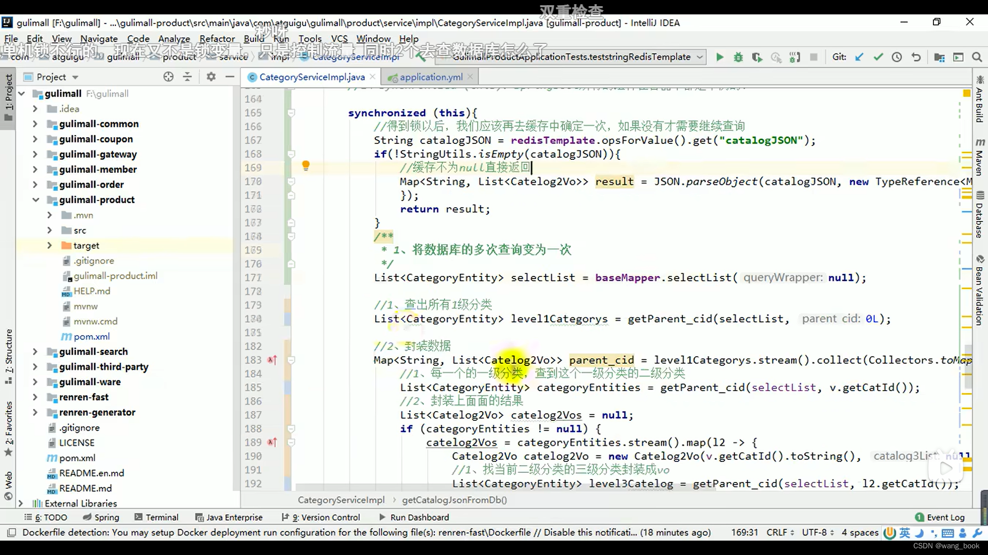Viewport: 988px width, 555px height.
Task: Open the line separator CRLF selector
Action: pos(780,532)
